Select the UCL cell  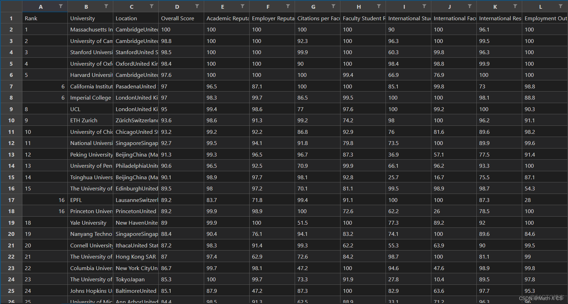(91, 109)
